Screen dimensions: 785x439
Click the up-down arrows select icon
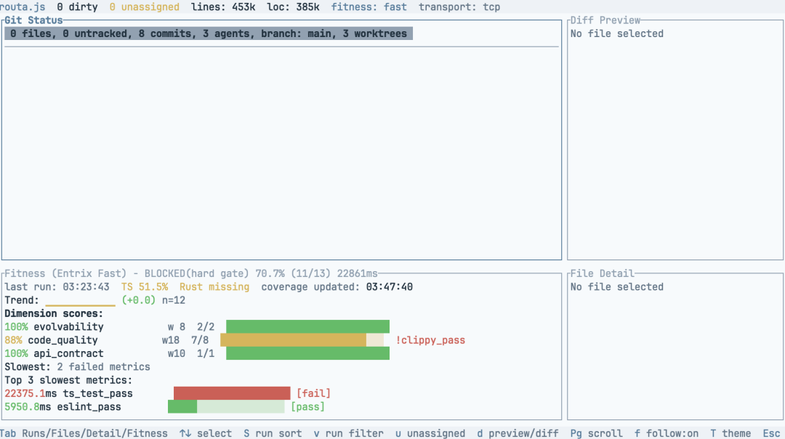[185, 433]
